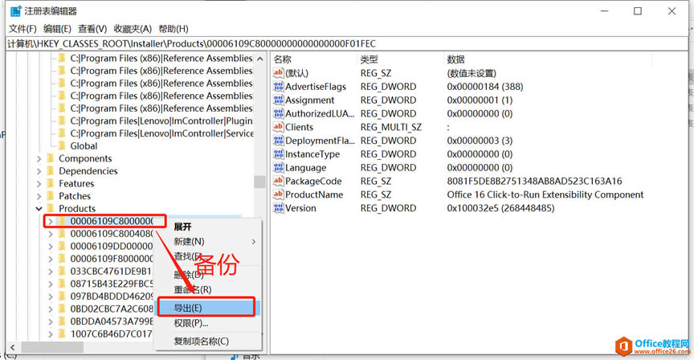
Task: Click the PackageCode string value icon
Action: coord(279,182)
